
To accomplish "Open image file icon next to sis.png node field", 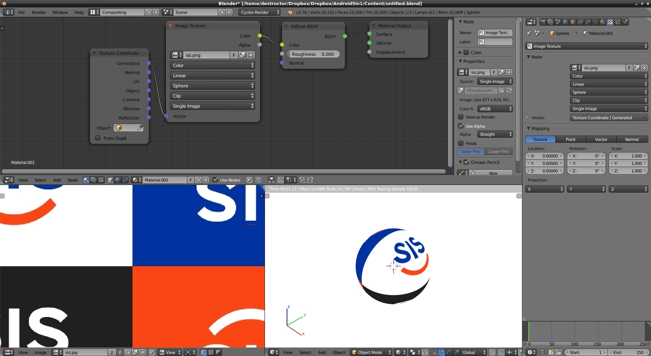I will [x=243, y=55].
